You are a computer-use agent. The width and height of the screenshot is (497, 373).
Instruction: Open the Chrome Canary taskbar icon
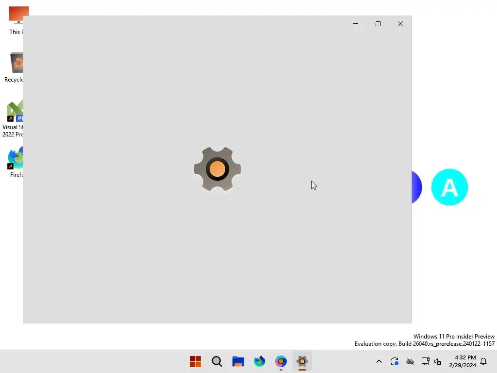(281, 361)
